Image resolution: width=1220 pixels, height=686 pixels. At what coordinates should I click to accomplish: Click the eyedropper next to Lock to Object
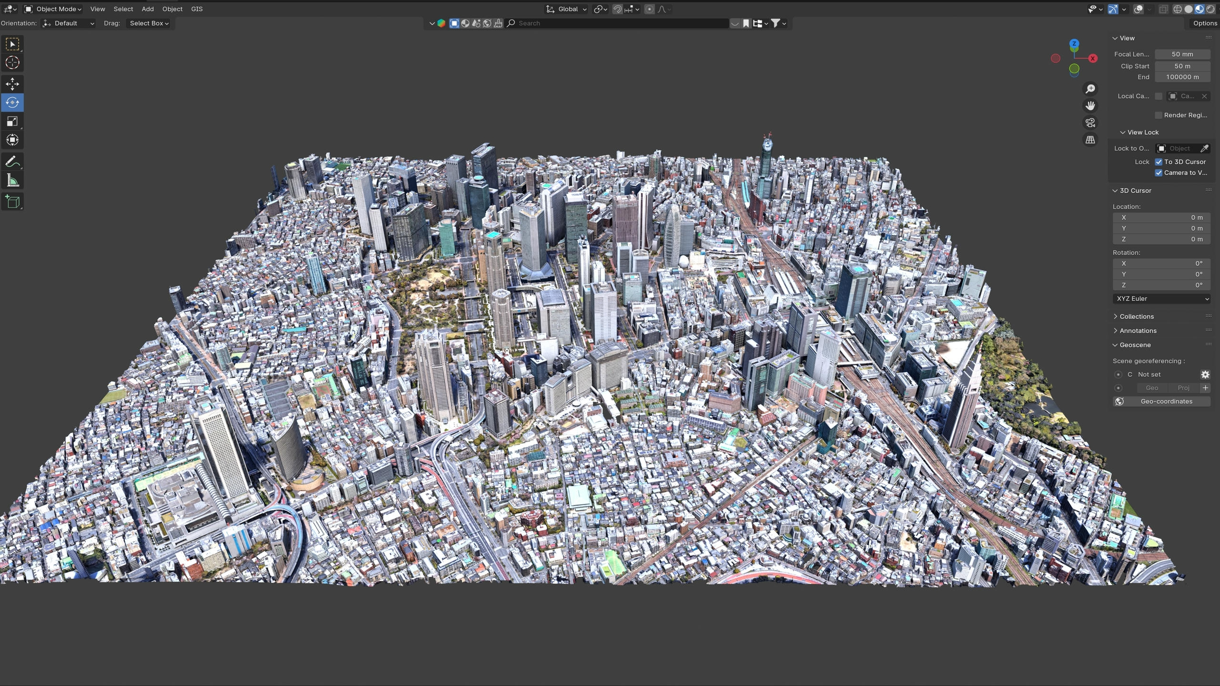(1204, 149)
